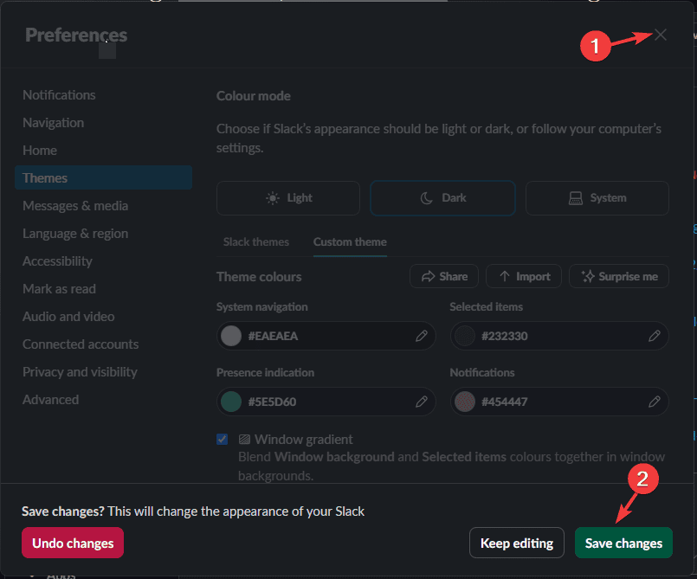Viewport: 697px width, 579px height.
Task: Click the Save changes button
Action: point(623,543)
